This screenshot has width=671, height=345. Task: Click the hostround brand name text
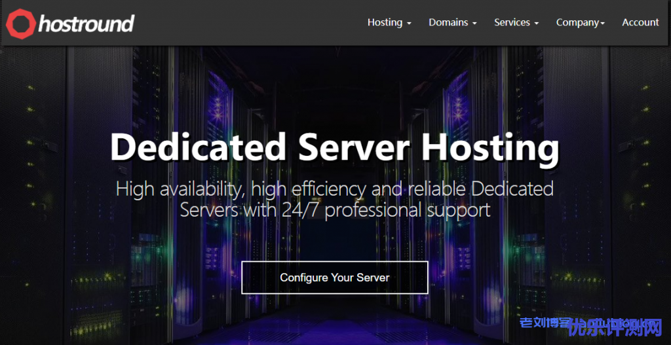pyautogui.click(x=86, y=23)
